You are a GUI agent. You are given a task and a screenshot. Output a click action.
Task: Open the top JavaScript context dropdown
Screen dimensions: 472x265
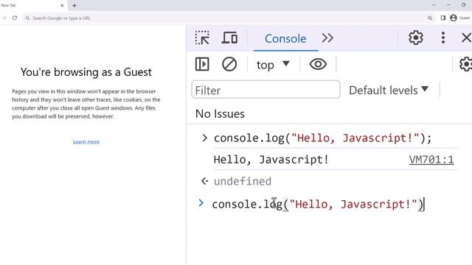[x=273, y=65]
